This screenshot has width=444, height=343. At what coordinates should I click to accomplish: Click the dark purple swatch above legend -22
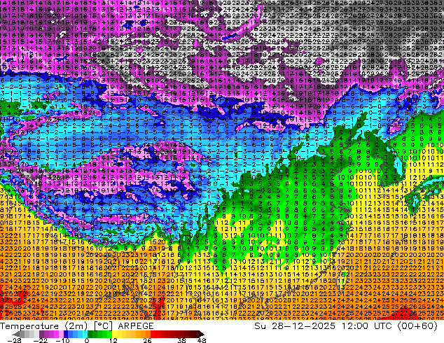41,334
